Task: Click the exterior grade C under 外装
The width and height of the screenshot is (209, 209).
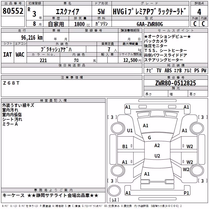Action: click(x=195, y=24)
